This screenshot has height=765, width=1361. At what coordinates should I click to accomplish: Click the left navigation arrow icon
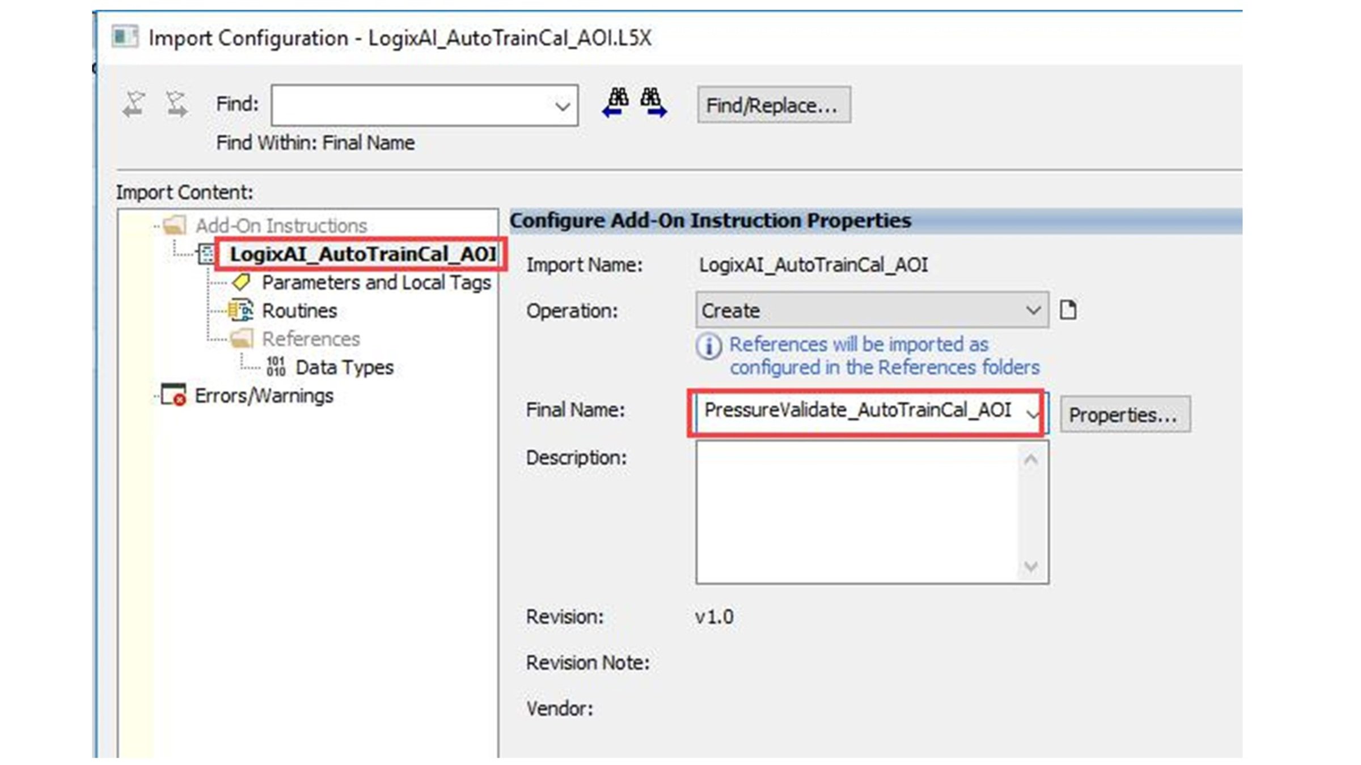coord(136,103)
